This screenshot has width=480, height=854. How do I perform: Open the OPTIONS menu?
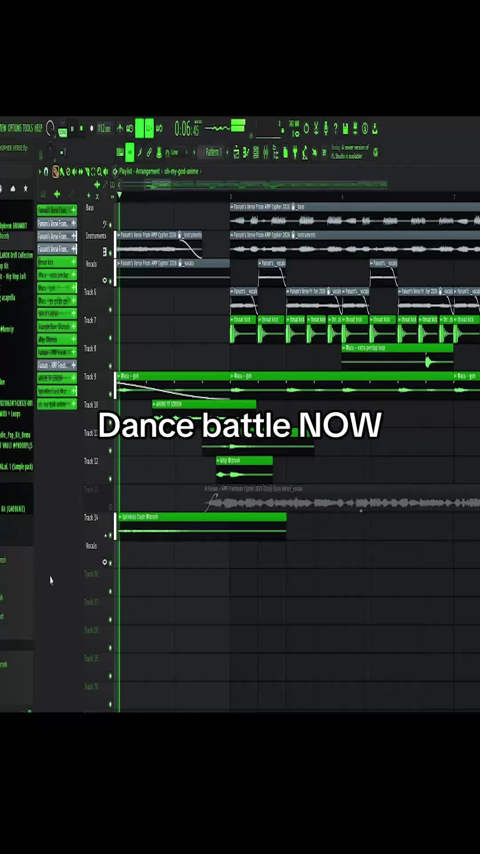point(14,128)
